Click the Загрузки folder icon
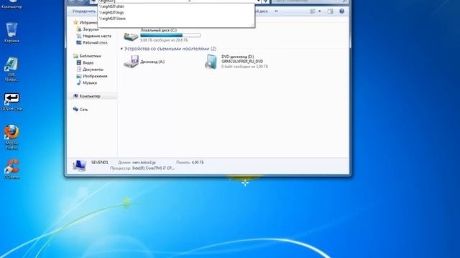The height and width of the screenshot is (258, 460). pos(78,29)
